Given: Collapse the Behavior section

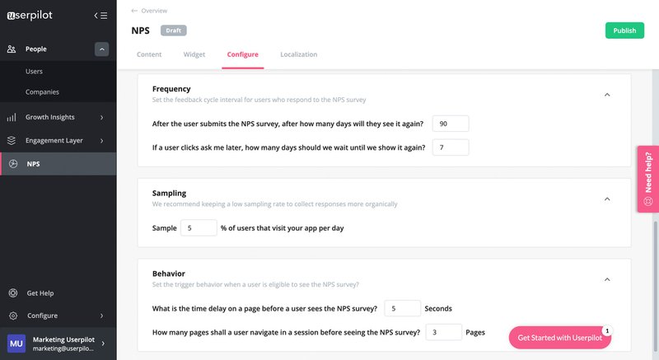Looking at the screenshot, I should pyautogui.click(x=607, y=279).
